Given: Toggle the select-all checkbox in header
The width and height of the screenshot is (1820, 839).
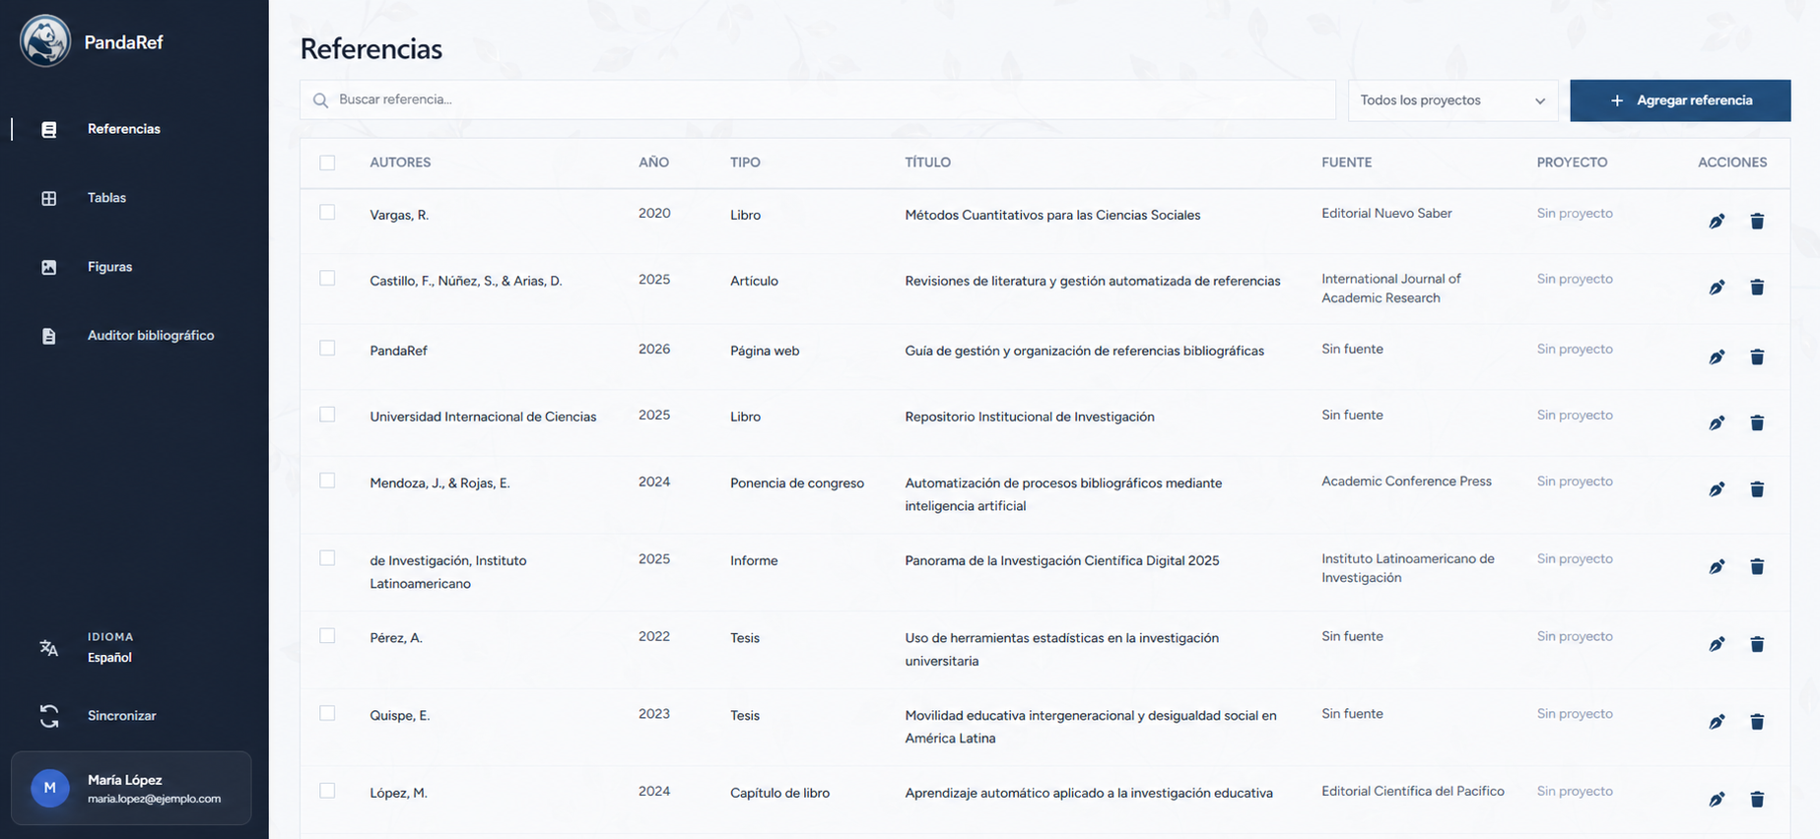Looking at the screenshot, I should click(327, 162).
